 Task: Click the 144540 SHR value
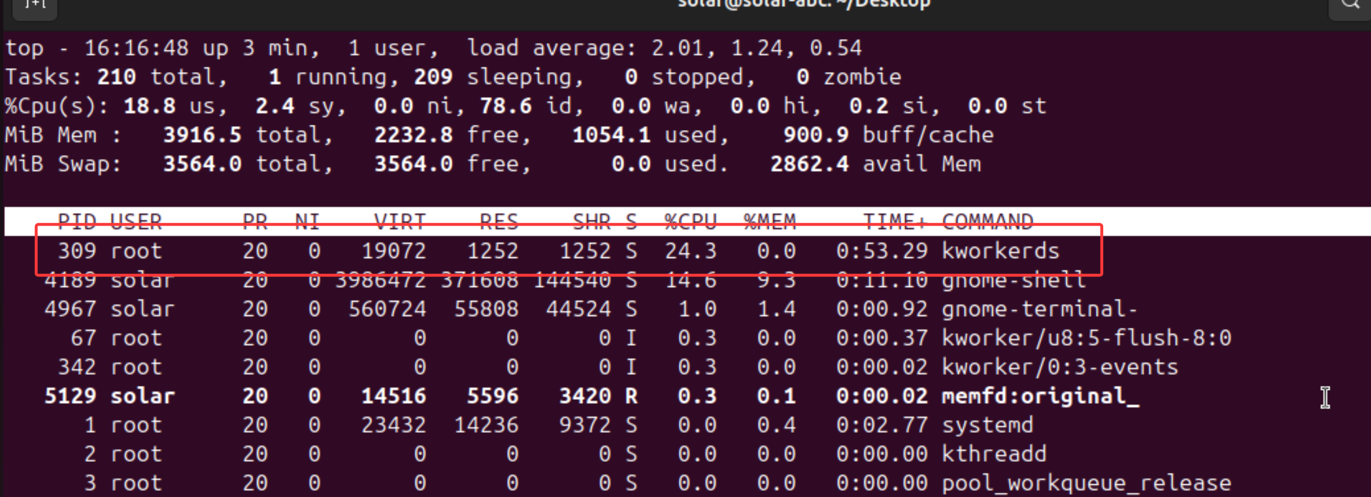[x=572, y=280]
